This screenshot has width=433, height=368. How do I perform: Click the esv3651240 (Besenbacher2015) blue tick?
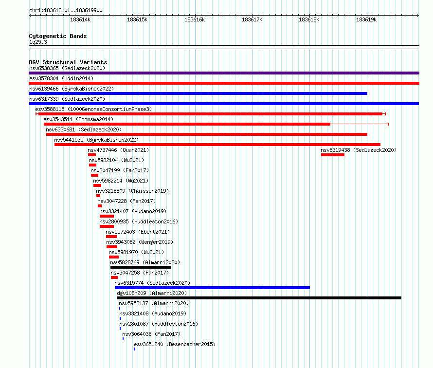pos(135,349)
